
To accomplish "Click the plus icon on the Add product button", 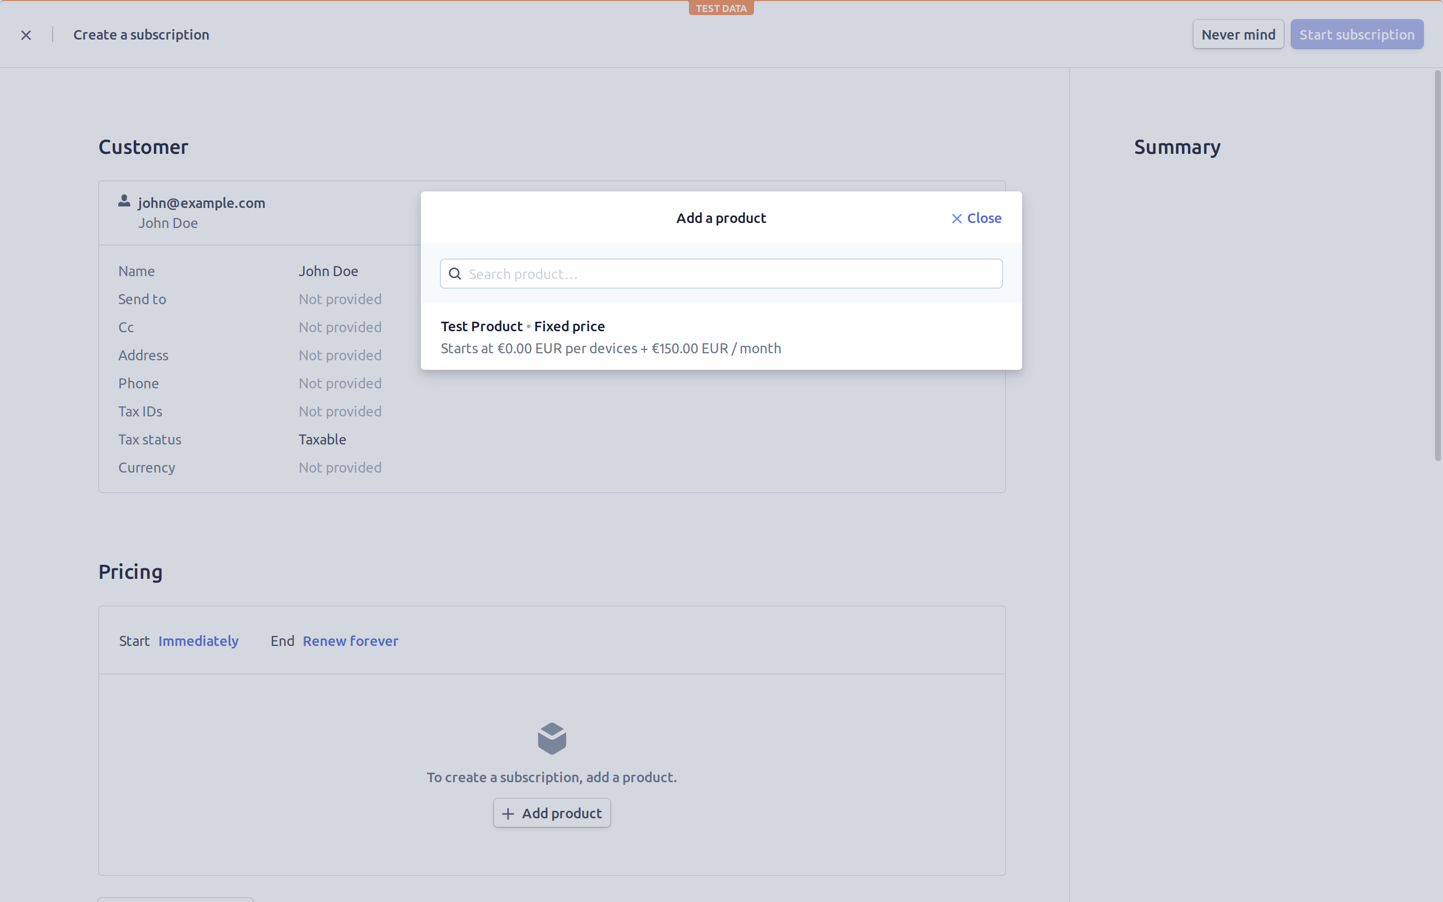I will pos(508,814).
